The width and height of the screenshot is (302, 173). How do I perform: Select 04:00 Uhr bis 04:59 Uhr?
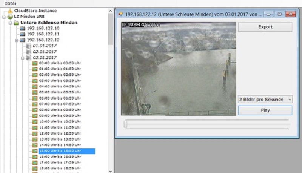click(x=60, y=86)
